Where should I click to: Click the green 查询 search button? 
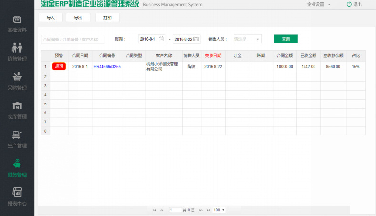click(x=285, y=39)
